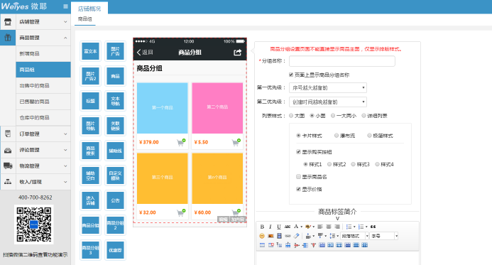The width and height of the screenshot is (492, 265).
Task: Toggle 显示商品名 checkbox
Action: (298, 177)
